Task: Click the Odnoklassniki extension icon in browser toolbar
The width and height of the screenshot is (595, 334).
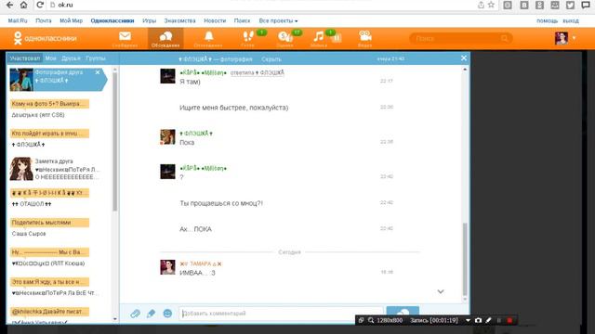Action: (x=539, y=5)
